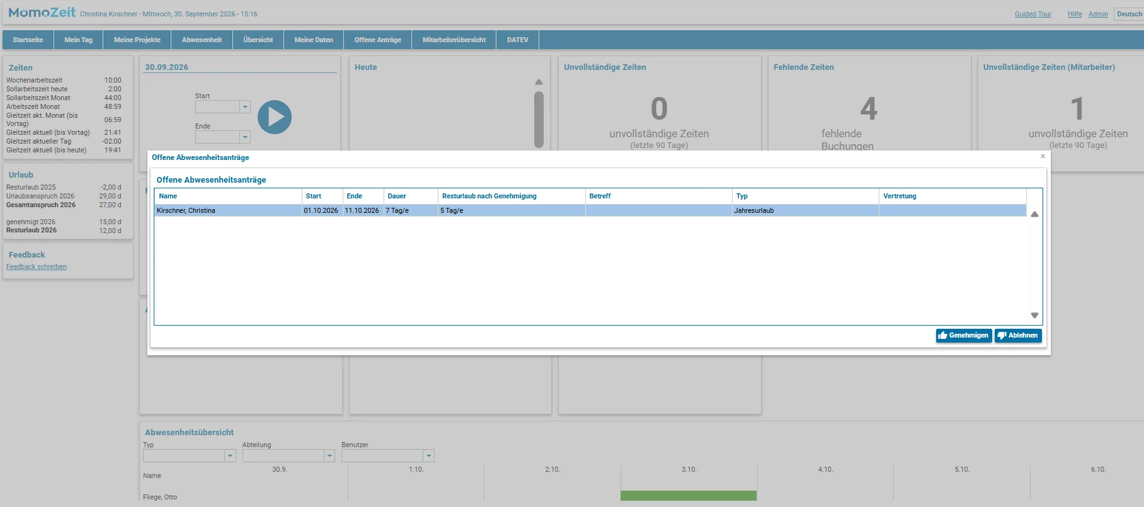Expand the Benutzer filter dropdown
This screenshot has width=1144, height=507.
pyautogui.click(x=429, y=455)
